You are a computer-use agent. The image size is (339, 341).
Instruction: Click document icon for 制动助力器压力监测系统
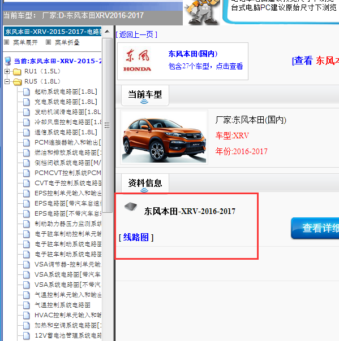[27, 224]
